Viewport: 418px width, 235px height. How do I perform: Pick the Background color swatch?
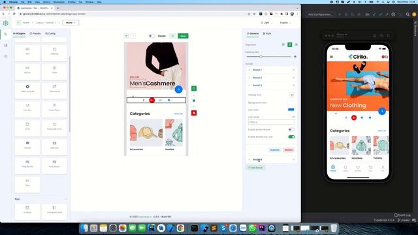(x=291, y=102)
